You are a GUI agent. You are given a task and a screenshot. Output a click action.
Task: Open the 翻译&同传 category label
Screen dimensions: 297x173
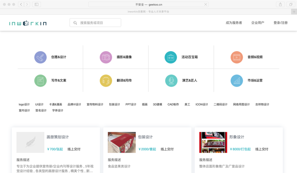124,80
